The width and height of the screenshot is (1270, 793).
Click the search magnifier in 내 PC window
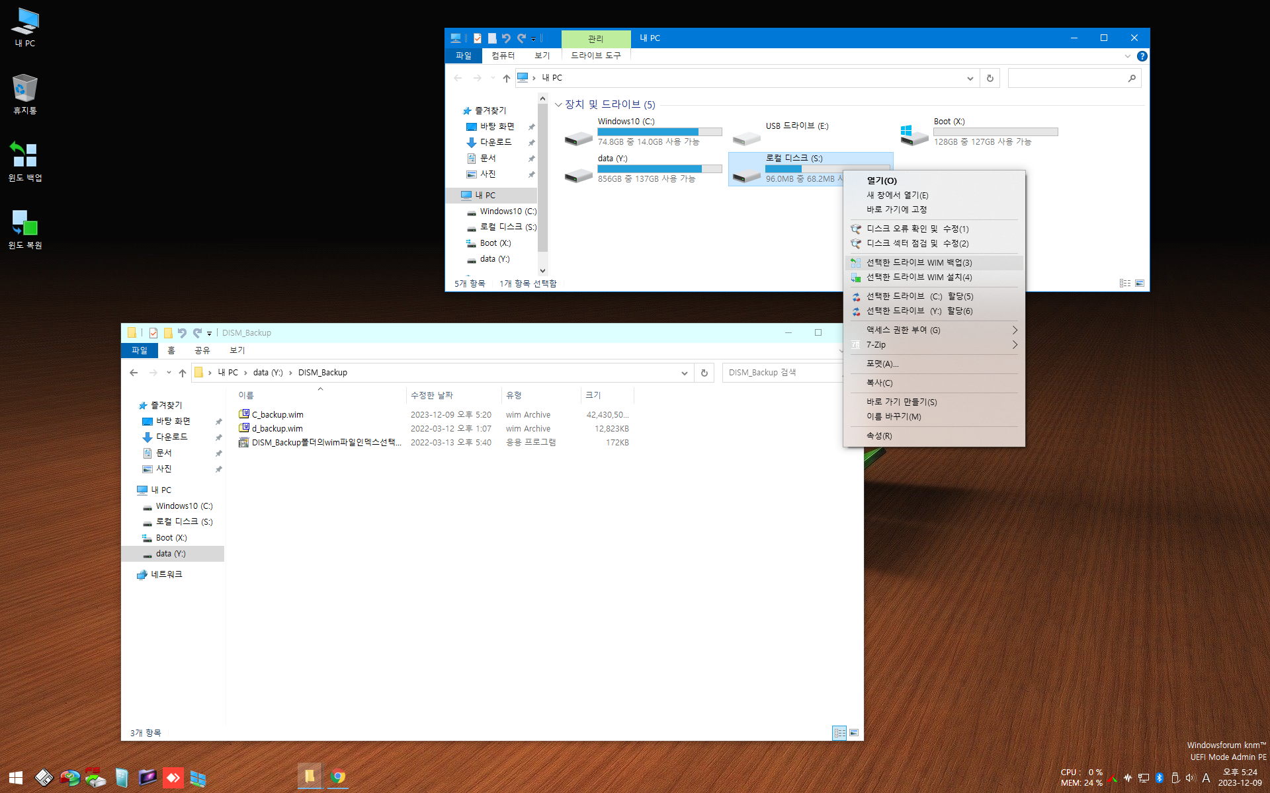[1132, 78]
